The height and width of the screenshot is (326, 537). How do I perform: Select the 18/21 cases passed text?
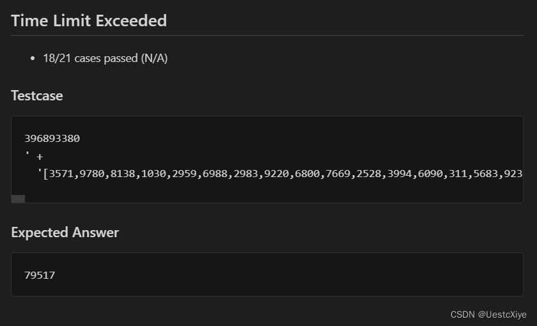coord(105,58)
